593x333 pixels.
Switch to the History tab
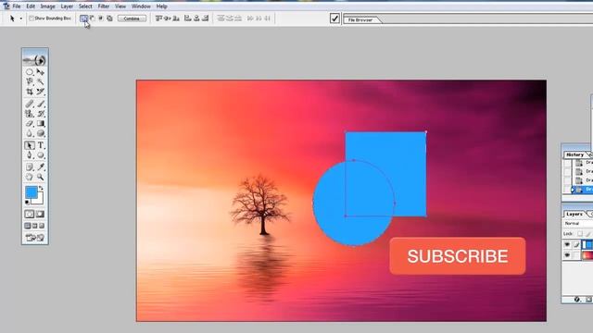pyautogui.click(x=574, y=154)
